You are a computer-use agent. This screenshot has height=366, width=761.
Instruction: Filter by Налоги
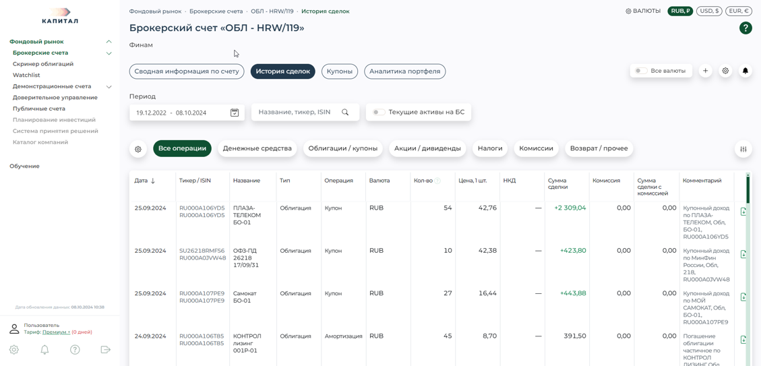tap(490, 148)
